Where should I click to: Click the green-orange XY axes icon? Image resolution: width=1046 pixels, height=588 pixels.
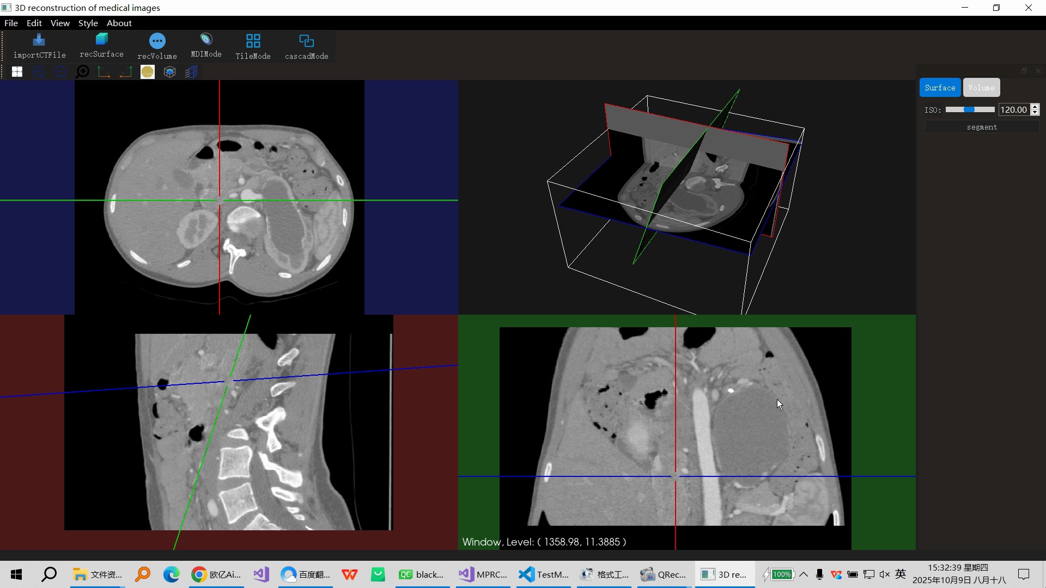pos(104,72)
